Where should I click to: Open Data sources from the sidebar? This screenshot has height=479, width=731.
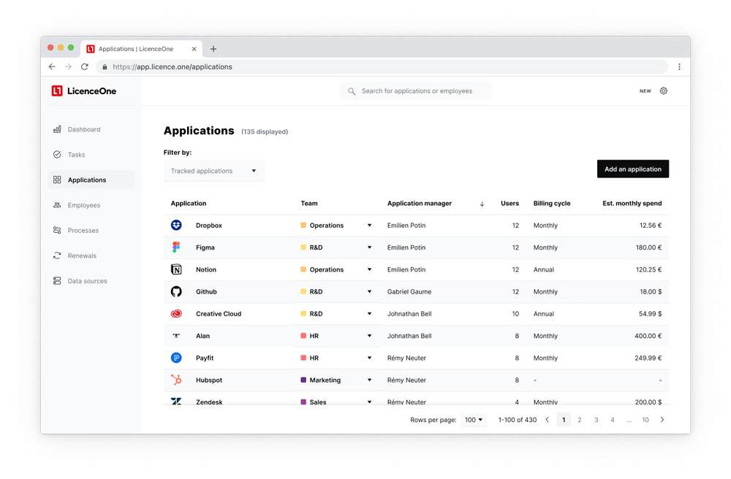[91, 280]
